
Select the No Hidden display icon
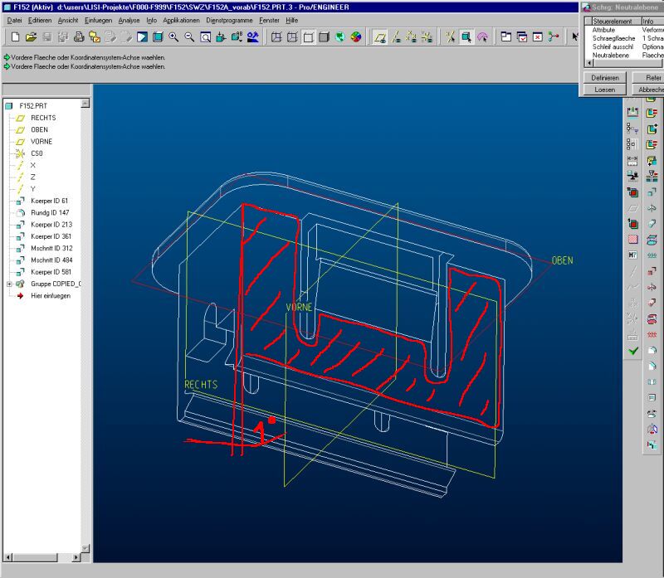point(308,37)
